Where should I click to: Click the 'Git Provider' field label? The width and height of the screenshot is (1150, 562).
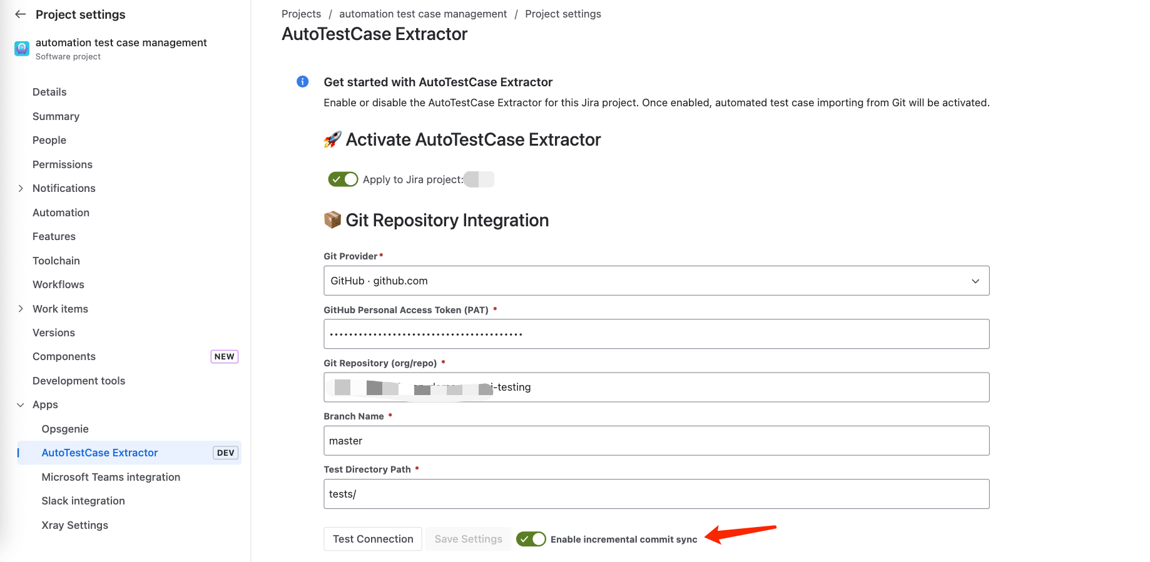(350, 256)
